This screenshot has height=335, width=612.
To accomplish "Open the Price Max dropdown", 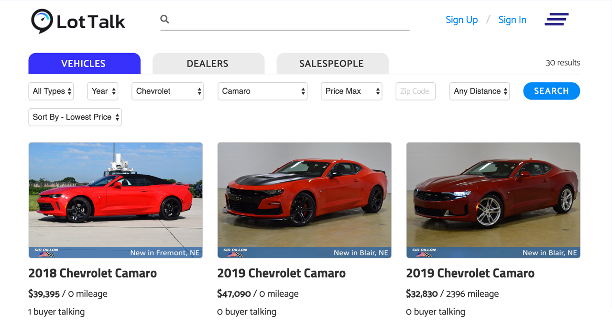I will [x=351, y=91].
